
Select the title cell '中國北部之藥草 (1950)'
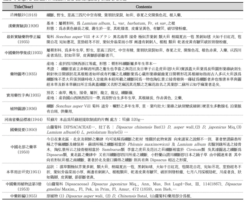(x=23, y=149)
